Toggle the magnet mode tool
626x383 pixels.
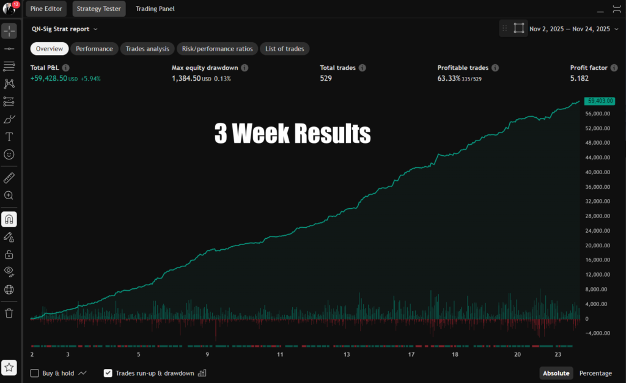(x=9, y=219)
